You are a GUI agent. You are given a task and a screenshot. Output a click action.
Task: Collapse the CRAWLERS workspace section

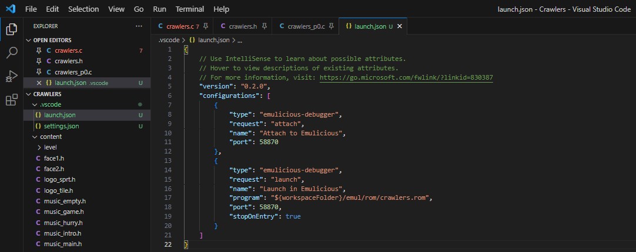[87, 94]
